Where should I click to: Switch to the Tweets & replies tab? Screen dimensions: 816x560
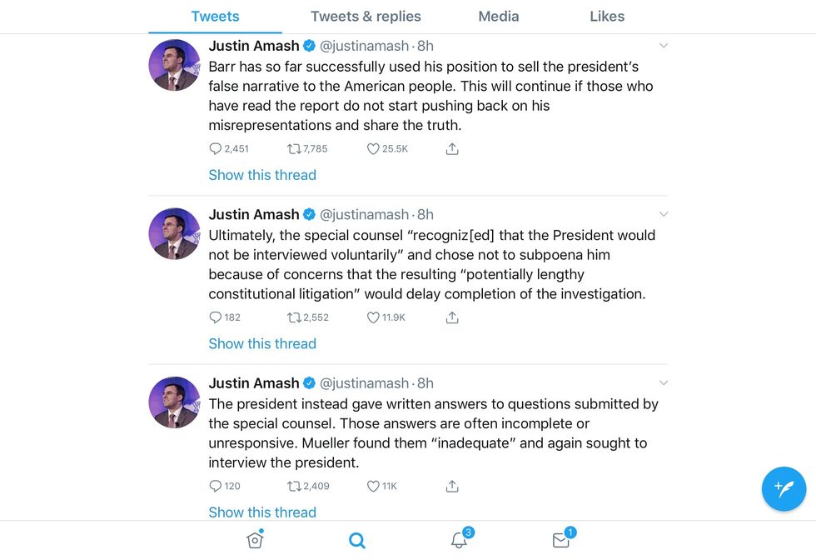point(366,17)
